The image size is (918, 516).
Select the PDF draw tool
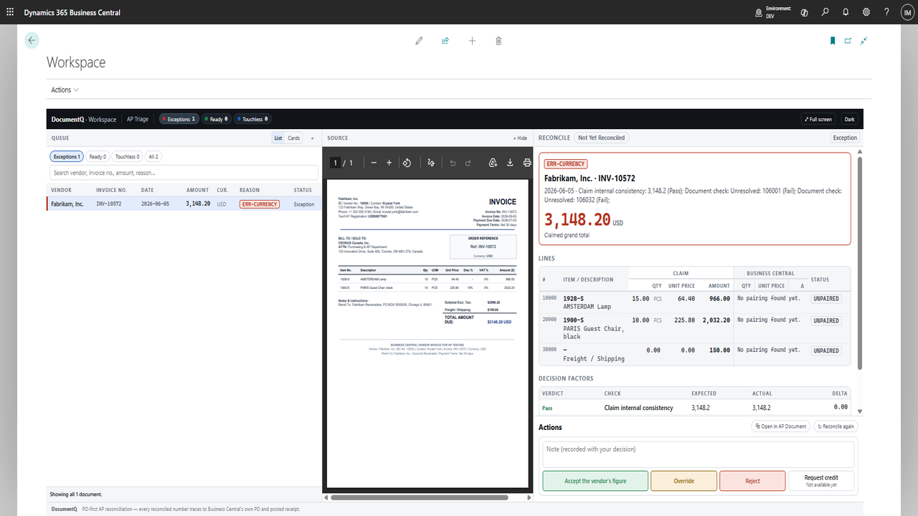(430, 163)
